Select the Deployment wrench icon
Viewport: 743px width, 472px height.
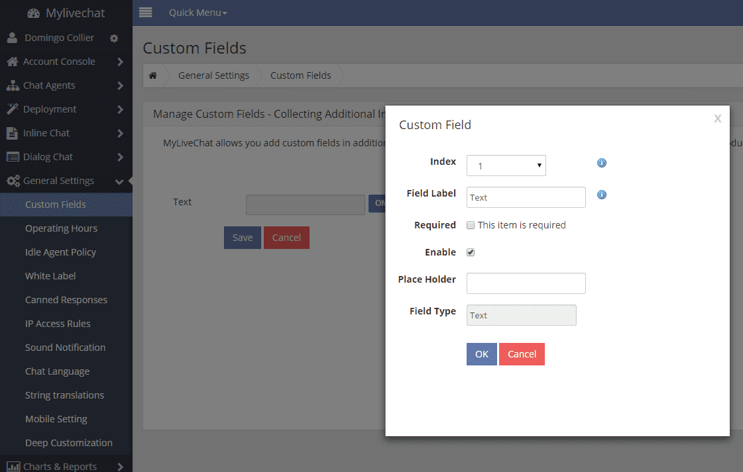click(x=13, y=109)
